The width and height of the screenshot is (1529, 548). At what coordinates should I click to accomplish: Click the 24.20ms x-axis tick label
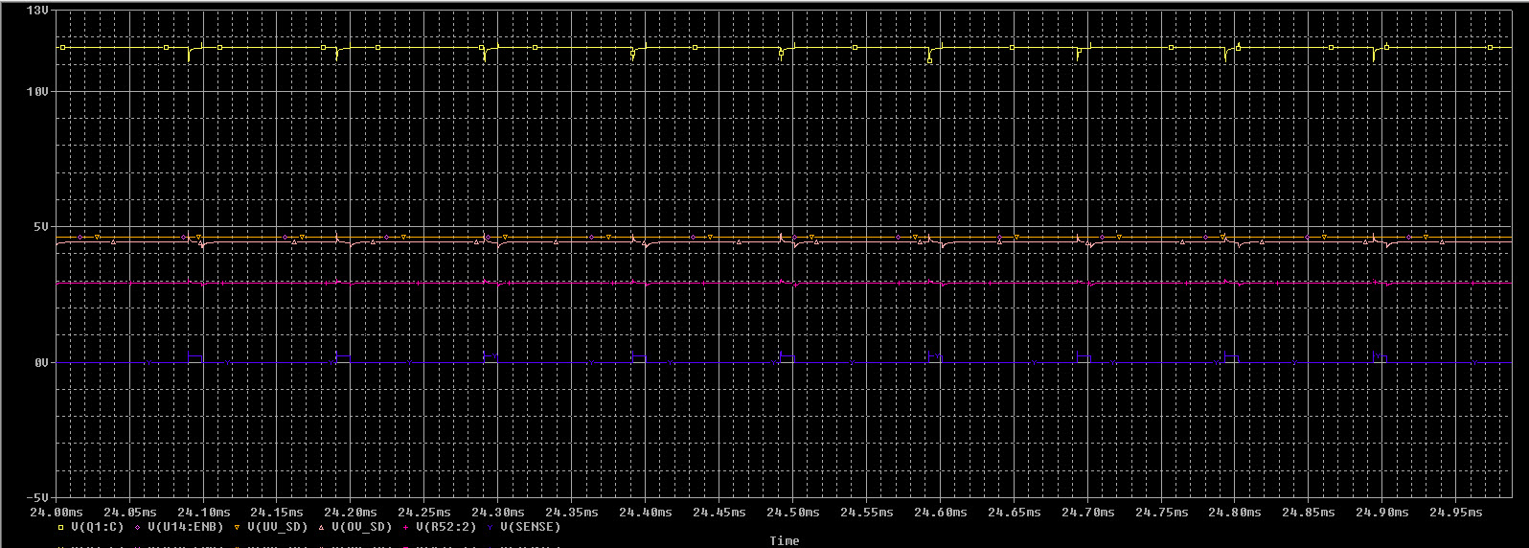351,513
